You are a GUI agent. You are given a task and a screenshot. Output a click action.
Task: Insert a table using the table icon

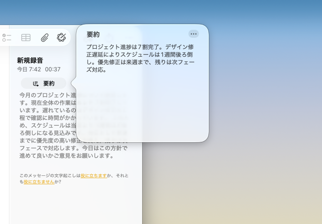click(26, 38)
